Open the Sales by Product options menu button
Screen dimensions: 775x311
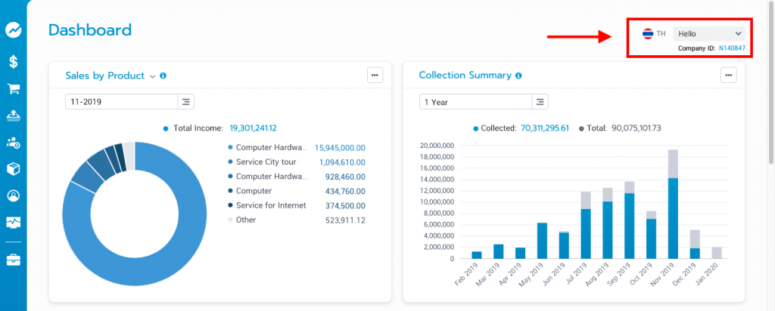375,75
